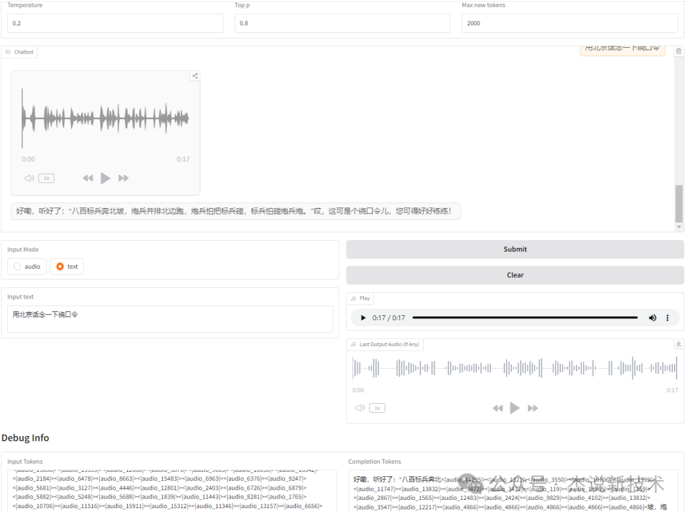The height and width of the screenshot is (512, 687).
Task: Click the Clear button
Action: point(515,275)
